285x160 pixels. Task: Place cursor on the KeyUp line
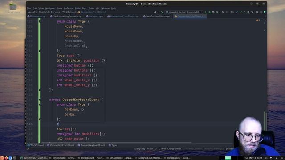pos(70,115)
